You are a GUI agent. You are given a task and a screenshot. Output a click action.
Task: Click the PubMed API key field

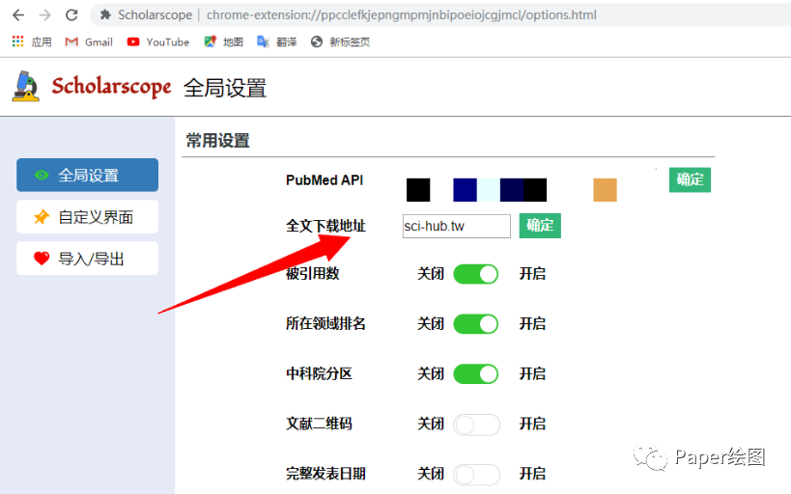pyautogui.click(x=511, y=189)
